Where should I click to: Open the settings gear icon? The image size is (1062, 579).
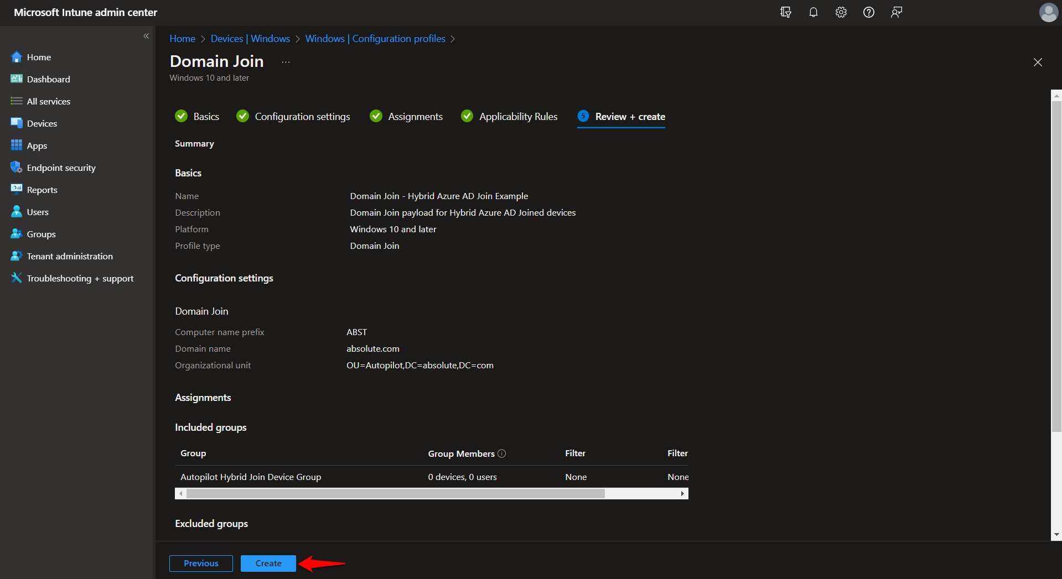coord(841,12)
